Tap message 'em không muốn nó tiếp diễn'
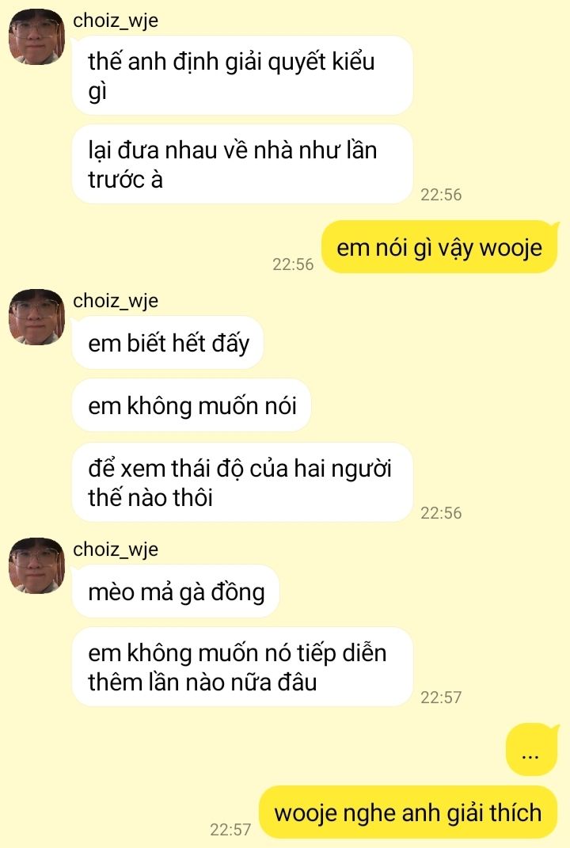Viewport: 570px width, 848px height. click(x=242, y=667)
